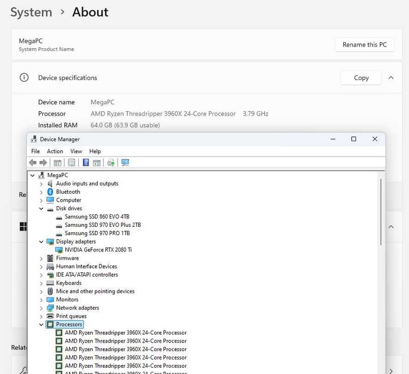The width and height of the screenshot is (409, 374).
Task: Expand the Firmware category
Action: click(41, 258)
